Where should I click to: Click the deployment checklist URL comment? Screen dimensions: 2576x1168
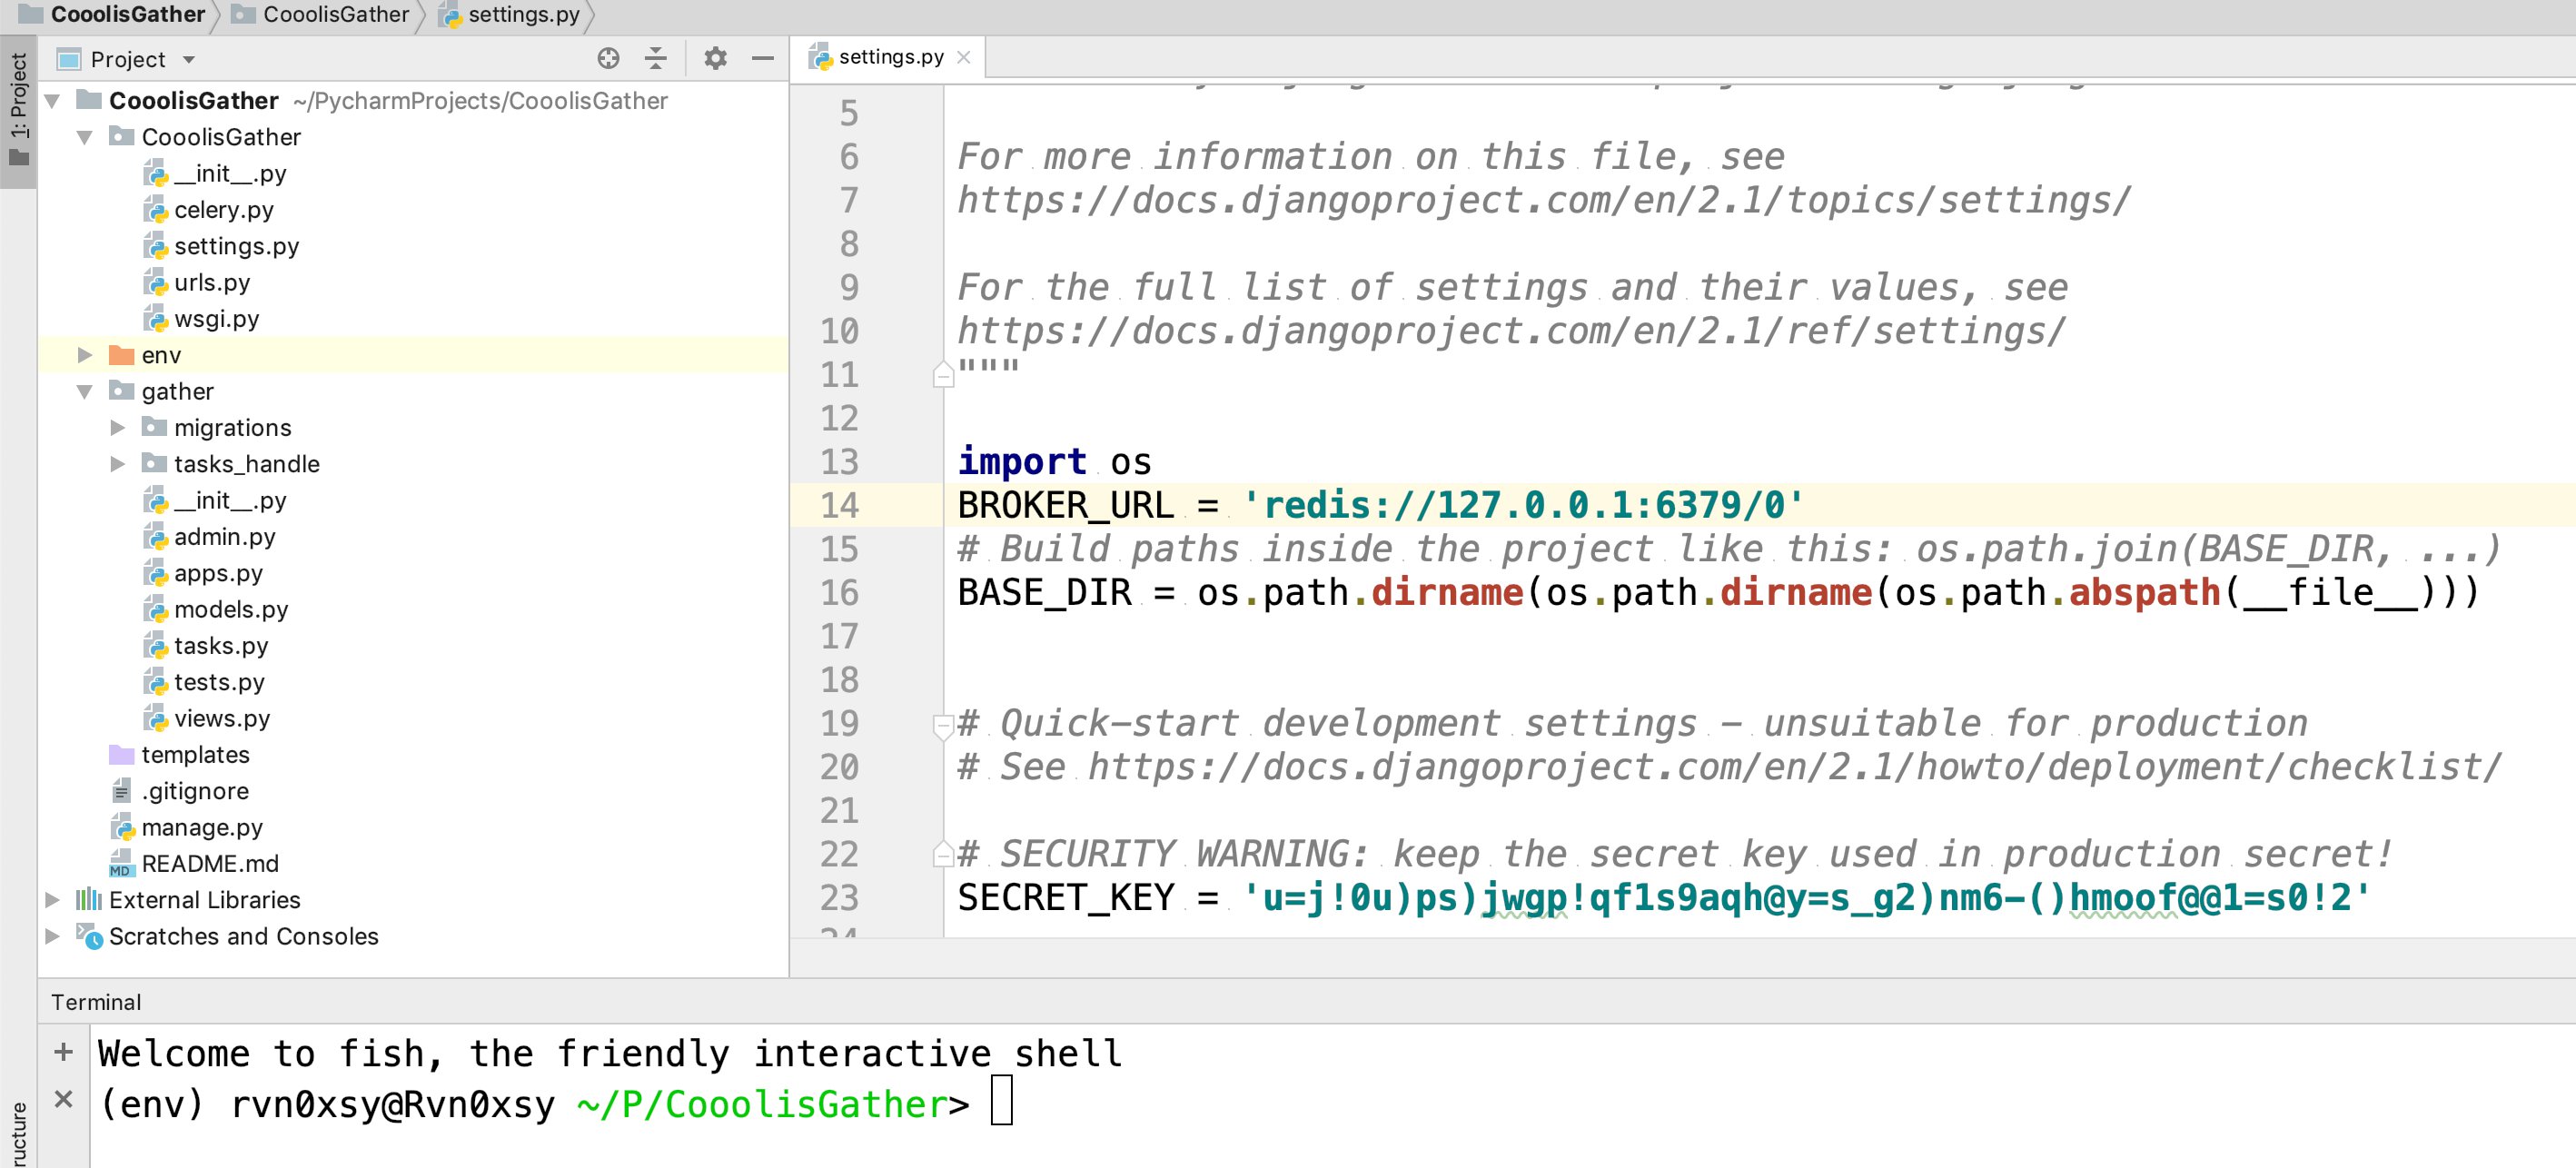point(1793,767)
